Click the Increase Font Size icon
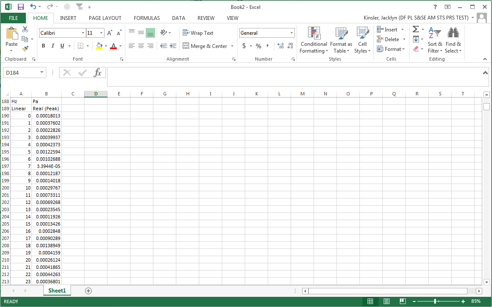The width and height of the screenshot is (492, 307). click(110, 33)
